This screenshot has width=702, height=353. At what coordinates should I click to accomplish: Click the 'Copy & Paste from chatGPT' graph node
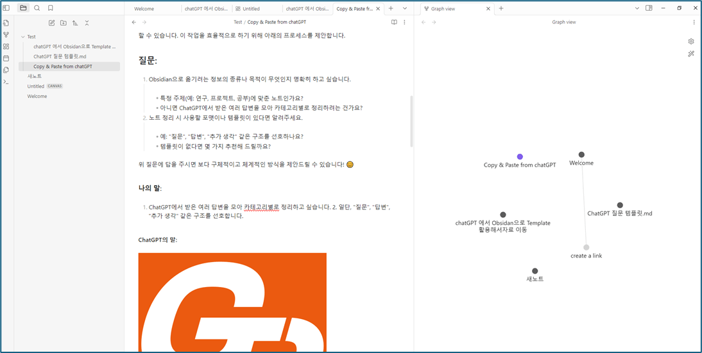520,156
